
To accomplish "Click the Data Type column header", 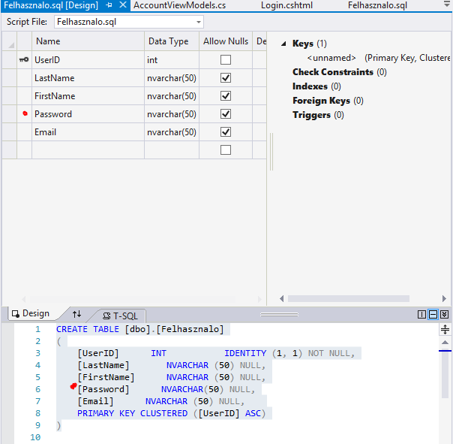I will [172, 41].
